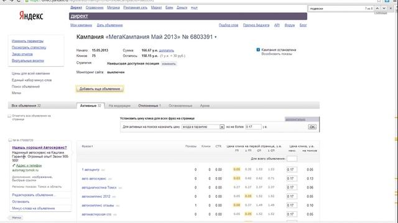Sort table by 'Фраза' column header
398x223 pixels.
(x=87, y=146)
